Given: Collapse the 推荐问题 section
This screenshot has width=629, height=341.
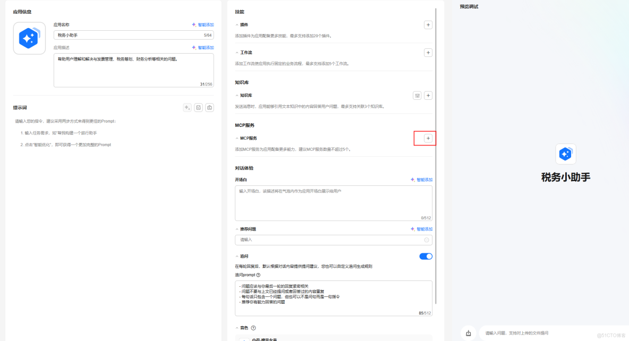Looking at the screenshot, I should [236, 229].
